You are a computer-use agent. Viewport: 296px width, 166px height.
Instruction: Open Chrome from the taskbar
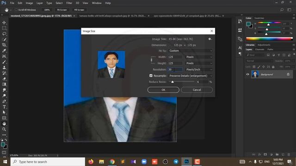[x=112, y=162]
